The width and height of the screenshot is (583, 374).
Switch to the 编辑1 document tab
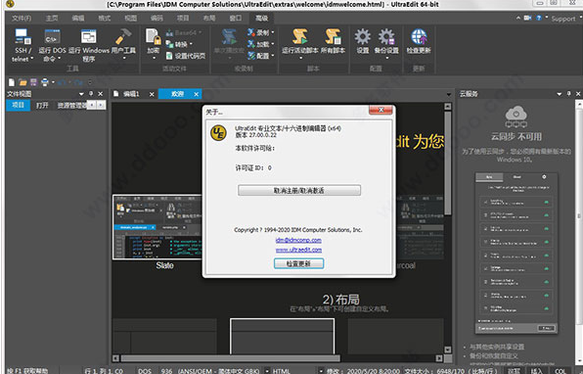(131, 94)
